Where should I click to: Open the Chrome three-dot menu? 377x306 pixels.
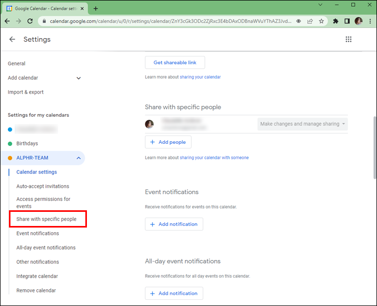point(369,21)
